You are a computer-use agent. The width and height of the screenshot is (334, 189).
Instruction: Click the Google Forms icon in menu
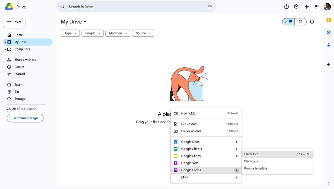(176, 170)
